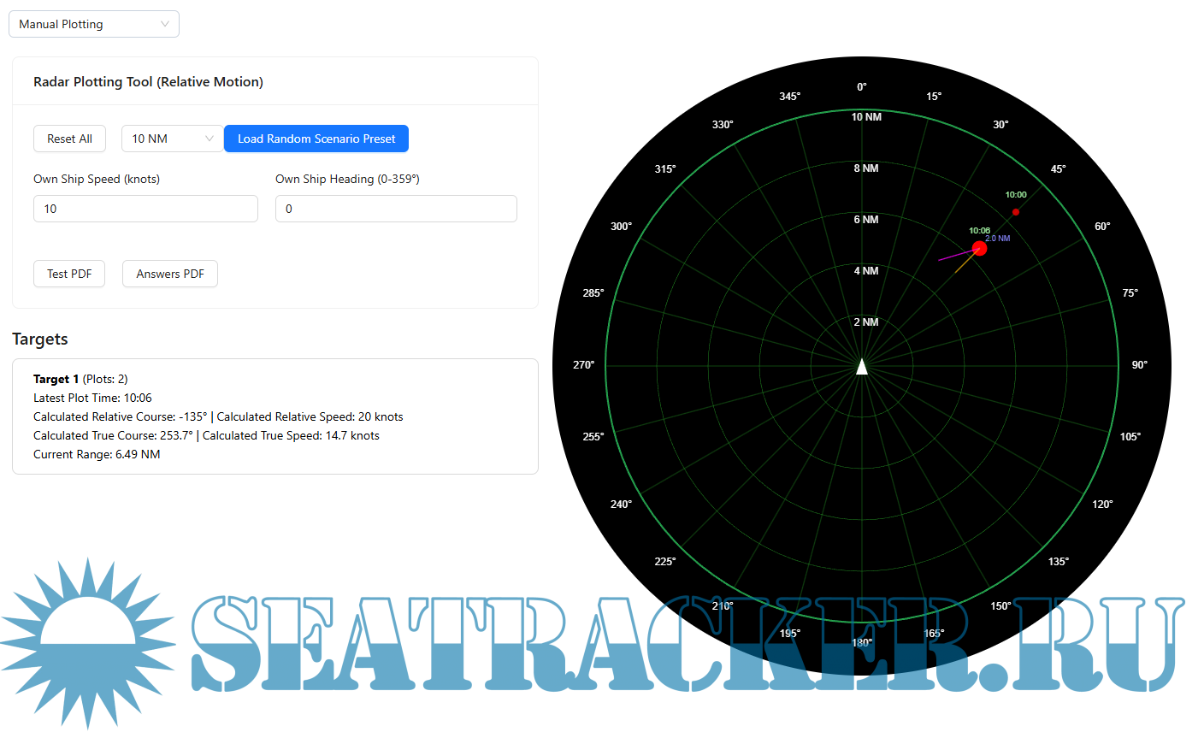Select the own ship triangle at radar center

pos(862,366)
